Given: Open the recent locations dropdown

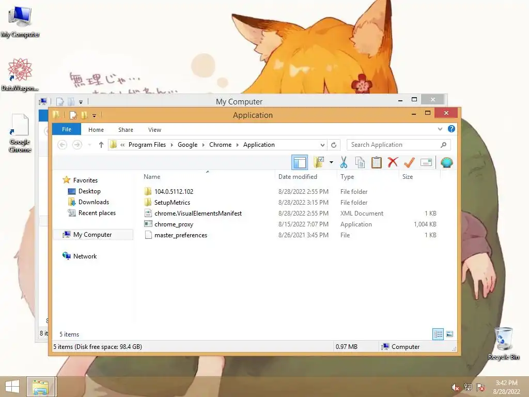Looking at the screenshot, I should (89, 145).
